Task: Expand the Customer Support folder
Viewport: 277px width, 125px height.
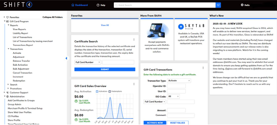Action: pos(5,92)
